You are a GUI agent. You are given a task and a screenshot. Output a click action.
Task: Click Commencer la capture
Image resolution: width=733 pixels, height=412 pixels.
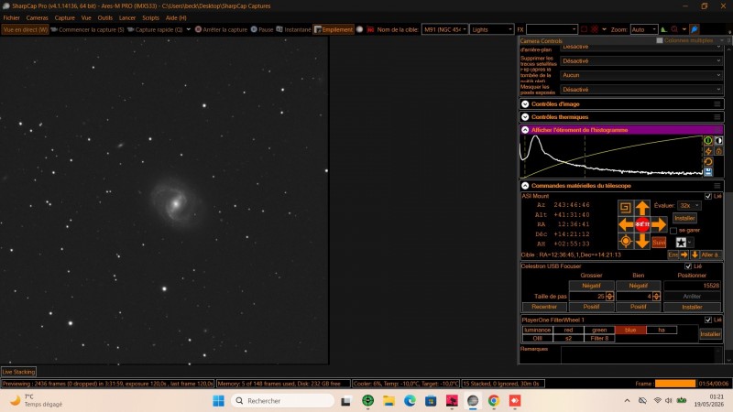point(87,29)
